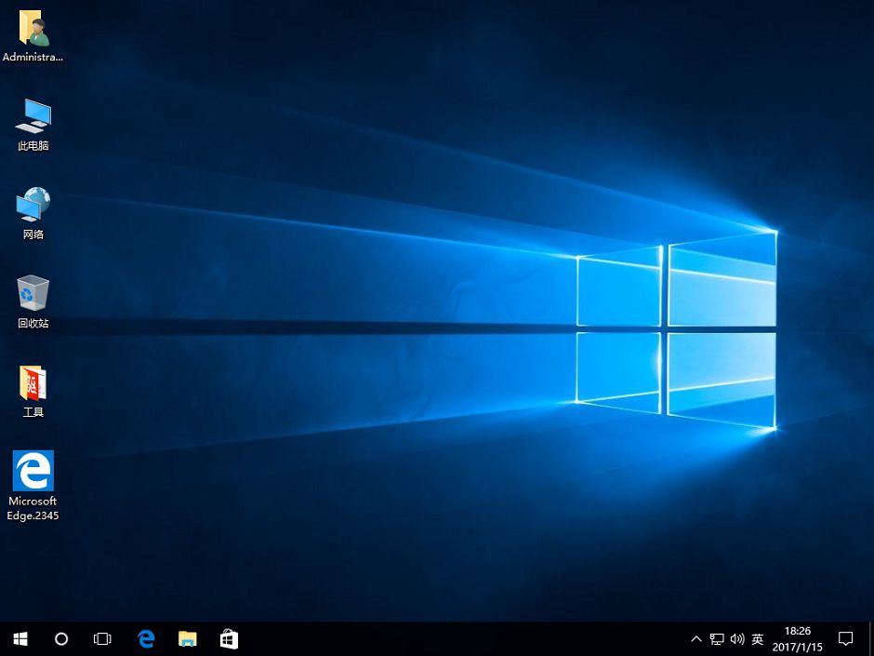Select the Administrator folder desktop icon

tap(33, 35)
